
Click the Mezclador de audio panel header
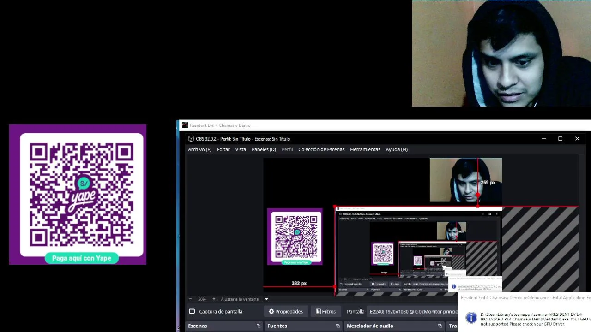tap(394, 326)
